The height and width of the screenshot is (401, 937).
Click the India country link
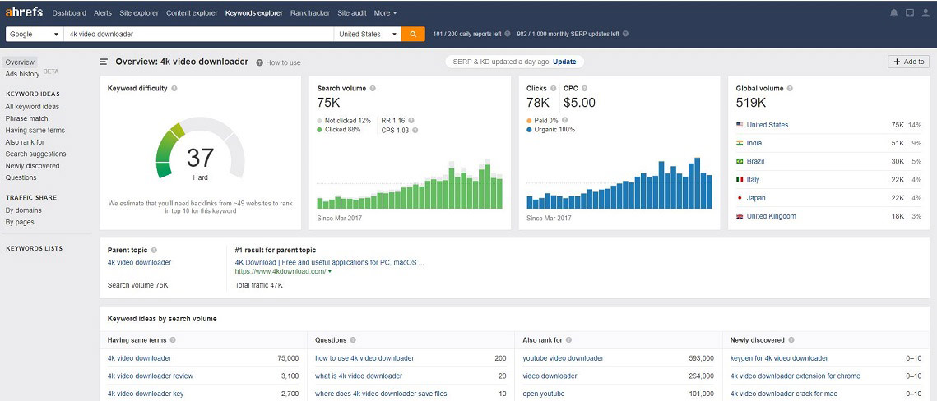[754, 143]
